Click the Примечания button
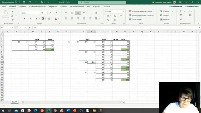 coord(192,6)
